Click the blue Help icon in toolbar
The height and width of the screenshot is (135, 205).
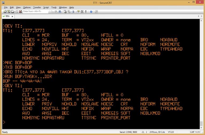(91, 12)
